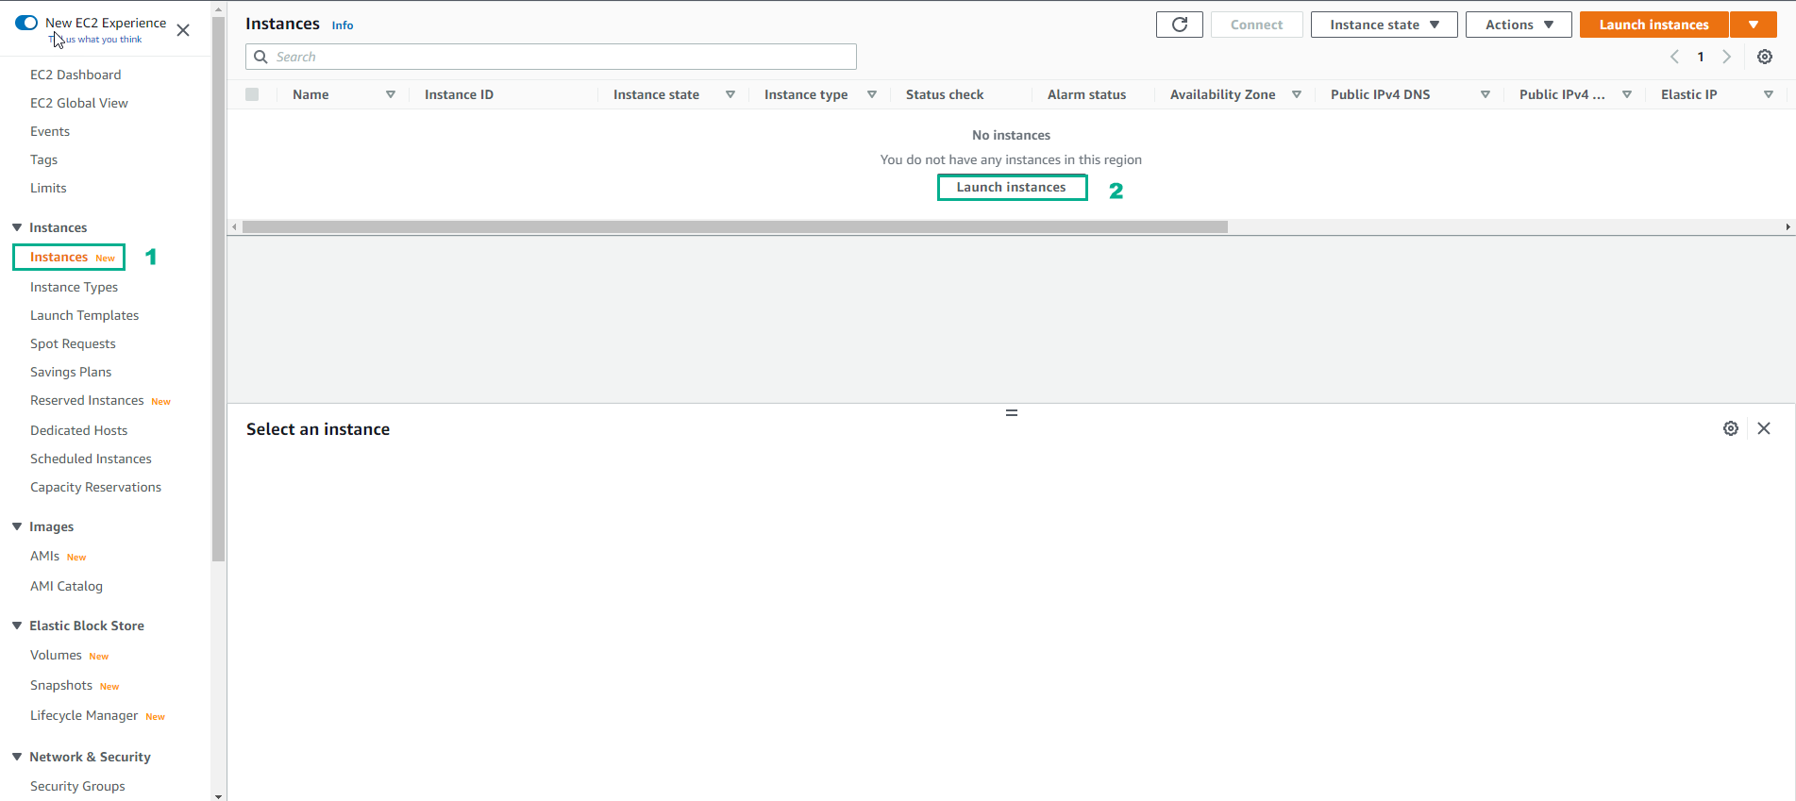
Task: Open details panel settings gear icon
Action: (1730, 428)
